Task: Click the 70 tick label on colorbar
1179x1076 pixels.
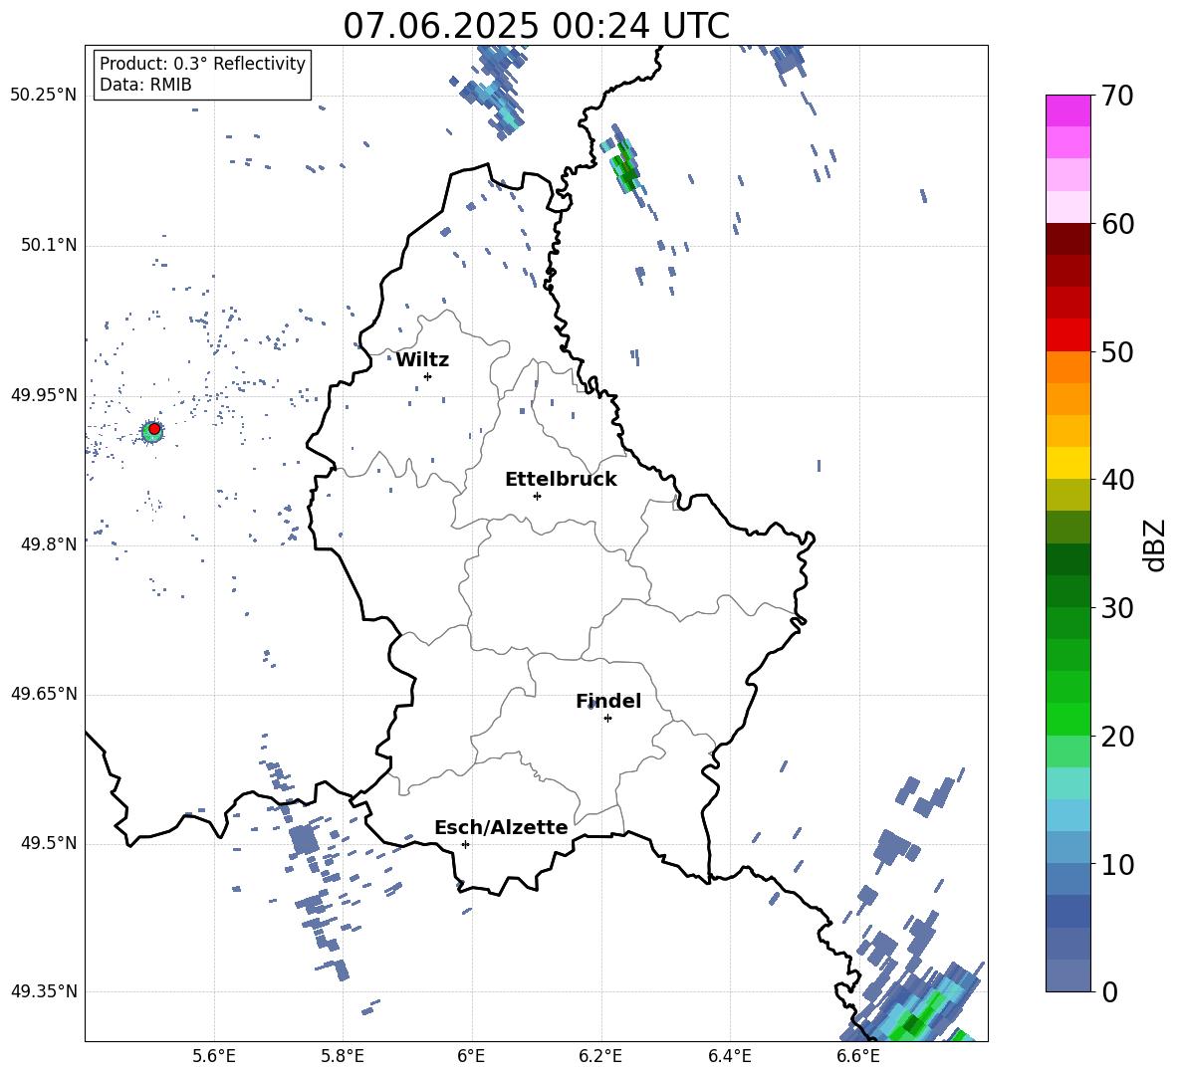Action: [x=1117, y=97]
